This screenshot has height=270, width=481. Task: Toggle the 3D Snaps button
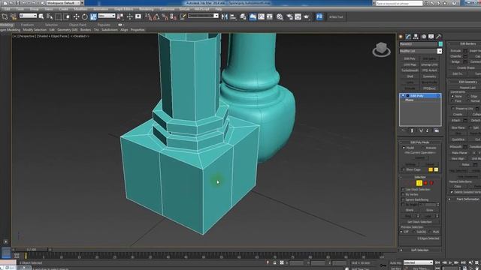[x=148, y=16]
